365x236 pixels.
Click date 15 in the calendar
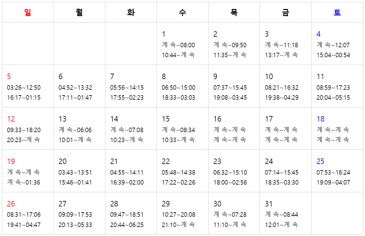coord(166,119)
